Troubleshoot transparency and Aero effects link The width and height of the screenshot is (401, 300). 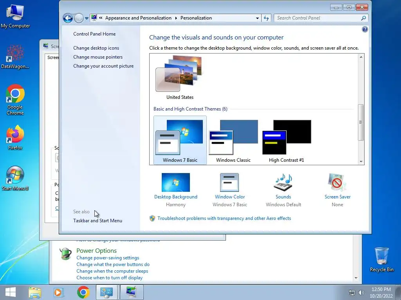[224, 218]
